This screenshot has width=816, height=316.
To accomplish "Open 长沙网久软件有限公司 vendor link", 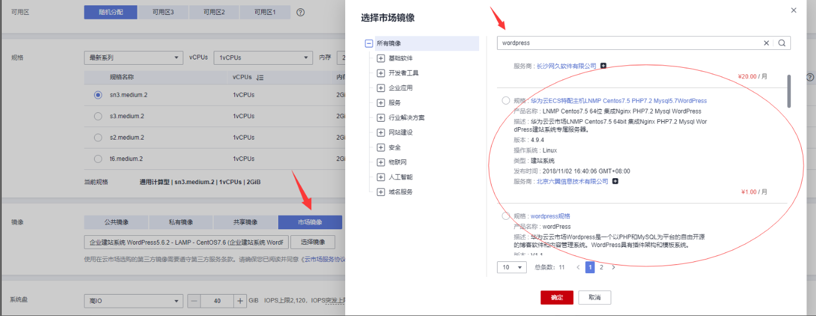I will tap(566, 66).
